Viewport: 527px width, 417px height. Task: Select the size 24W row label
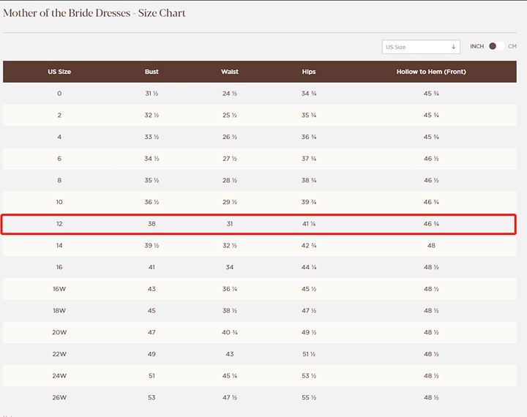(59, 376)
